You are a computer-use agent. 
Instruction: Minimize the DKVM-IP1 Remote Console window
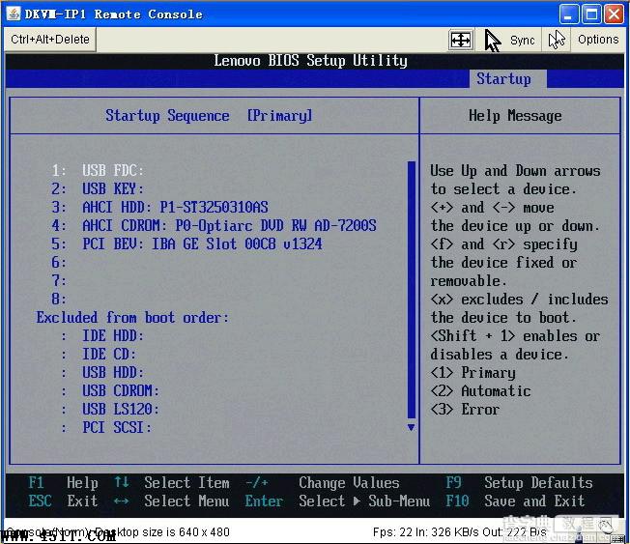(568, 14)
